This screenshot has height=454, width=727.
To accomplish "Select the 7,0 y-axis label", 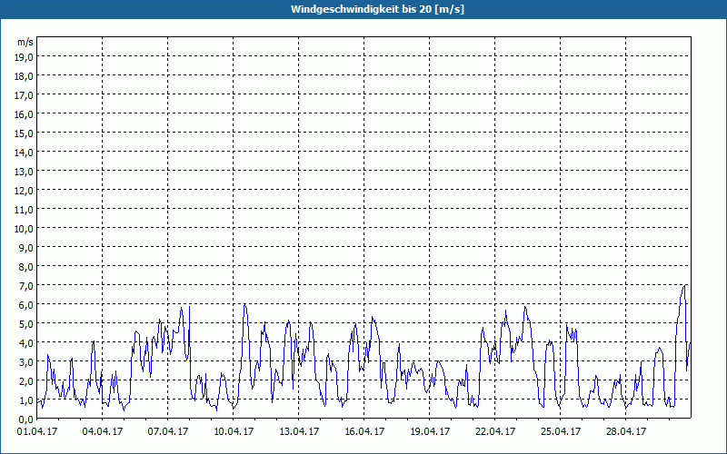I will click(26, 286).
